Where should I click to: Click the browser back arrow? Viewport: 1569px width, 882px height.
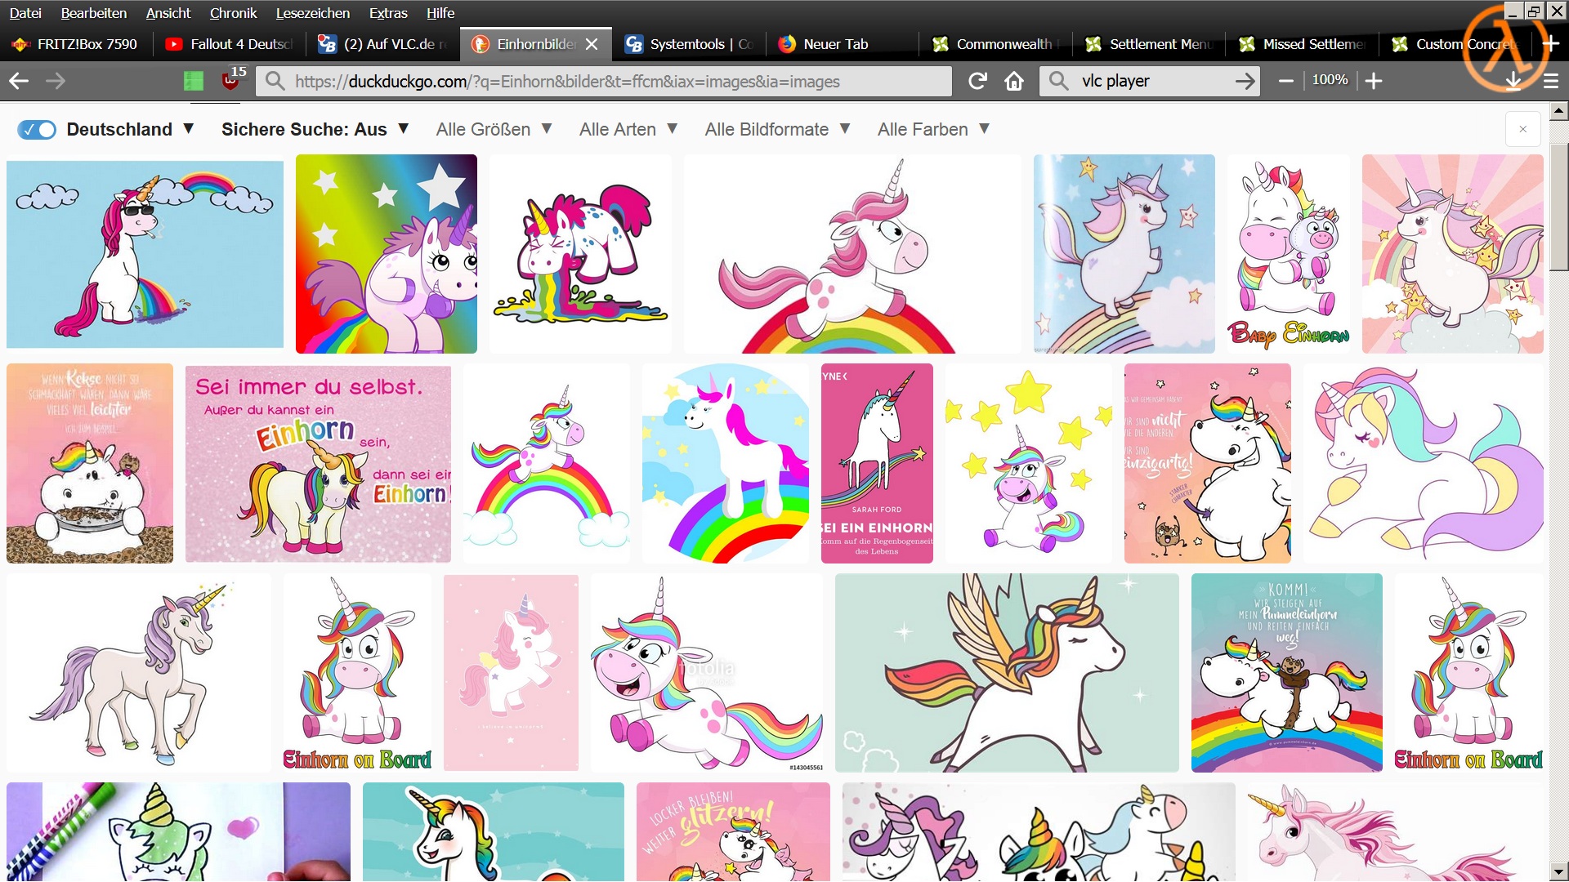pos(19,81)
